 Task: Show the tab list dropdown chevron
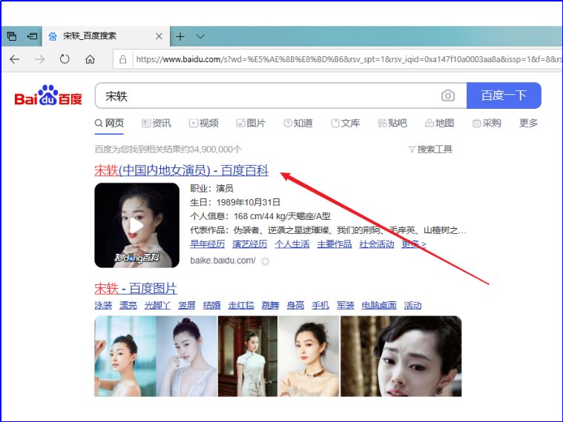click(200, 36)
